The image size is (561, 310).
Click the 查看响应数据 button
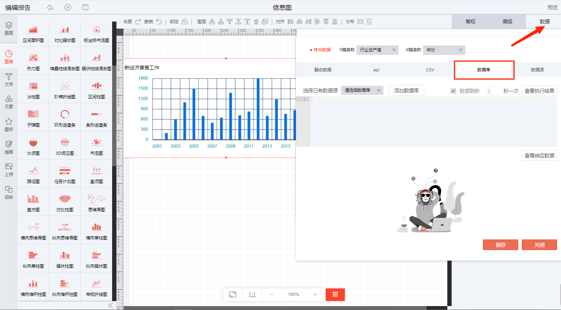click(x=539, y=156)
